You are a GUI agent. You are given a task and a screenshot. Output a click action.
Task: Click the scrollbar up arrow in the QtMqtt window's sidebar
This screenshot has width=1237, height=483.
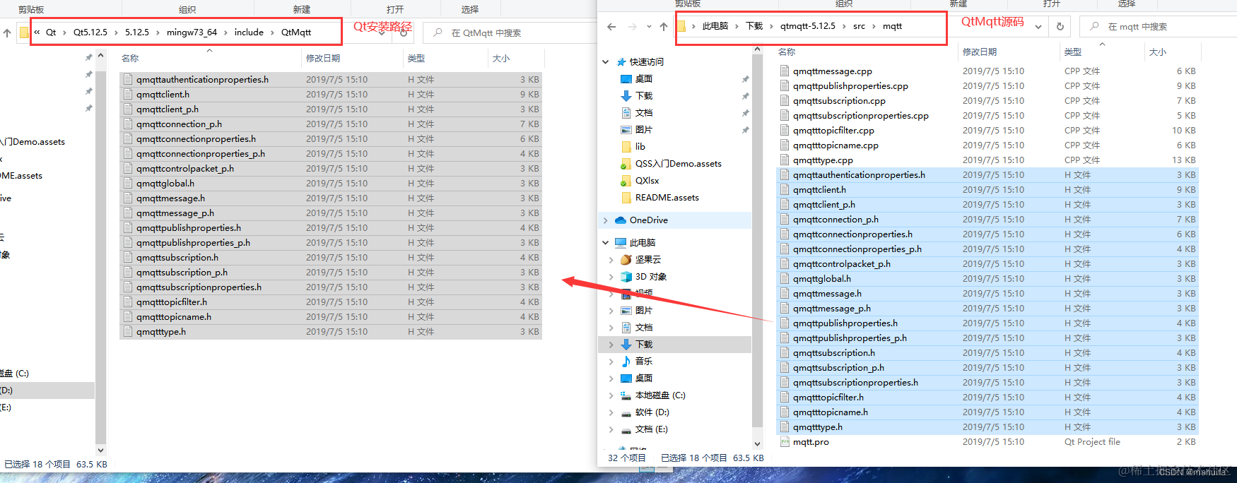[x=100, y=55]
